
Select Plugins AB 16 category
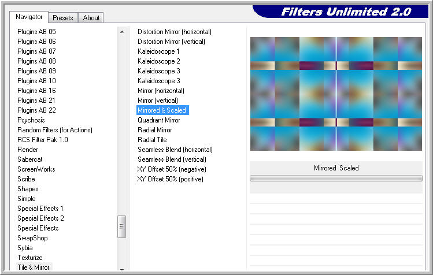click(36, 91)
